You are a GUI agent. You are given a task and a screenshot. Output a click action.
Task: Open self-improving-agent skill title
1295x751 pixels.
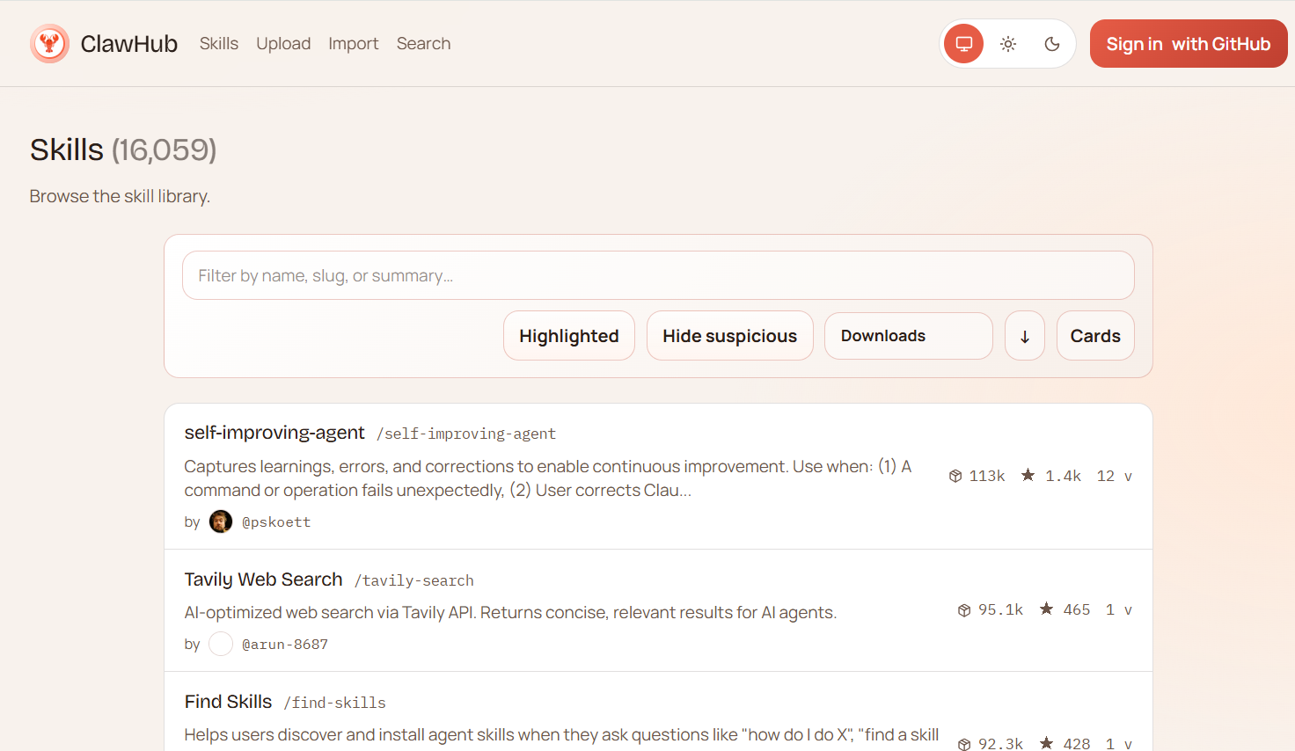(x=274, y=433)
